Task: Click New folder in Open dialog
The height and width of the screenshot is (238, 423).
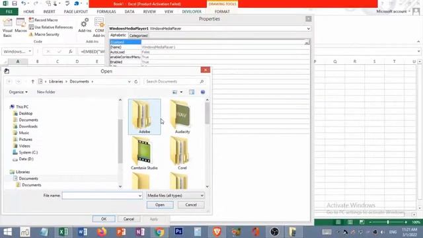Action: point(46,92)
